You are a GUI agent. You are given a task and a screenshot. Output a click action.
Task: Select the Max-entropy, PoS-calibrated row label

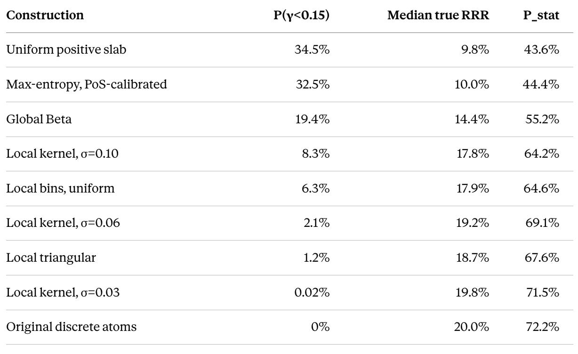[x=87, y=85]
